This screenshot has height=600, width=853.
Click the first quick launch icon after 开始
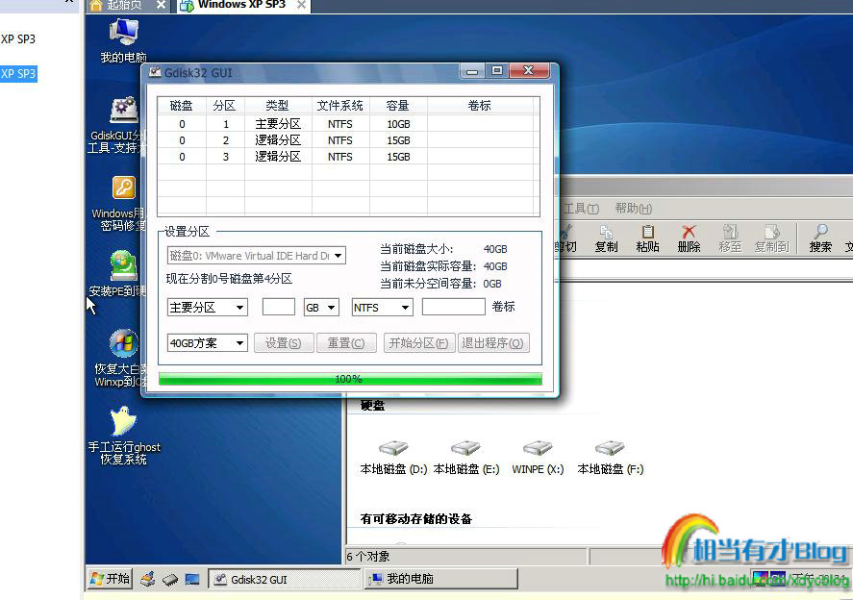pyautogui.click(x=147, y=580)
